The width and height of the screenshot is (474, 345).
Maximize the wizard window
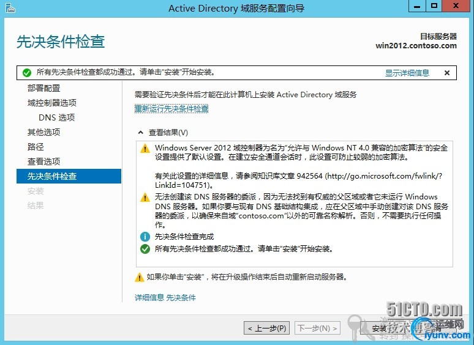(434, 6)
